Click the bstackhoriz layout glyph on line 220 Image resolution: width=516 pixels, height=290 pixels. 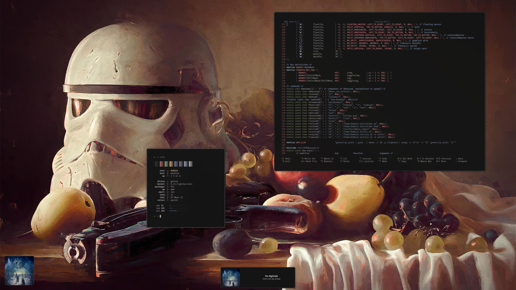tap(301, 32)
